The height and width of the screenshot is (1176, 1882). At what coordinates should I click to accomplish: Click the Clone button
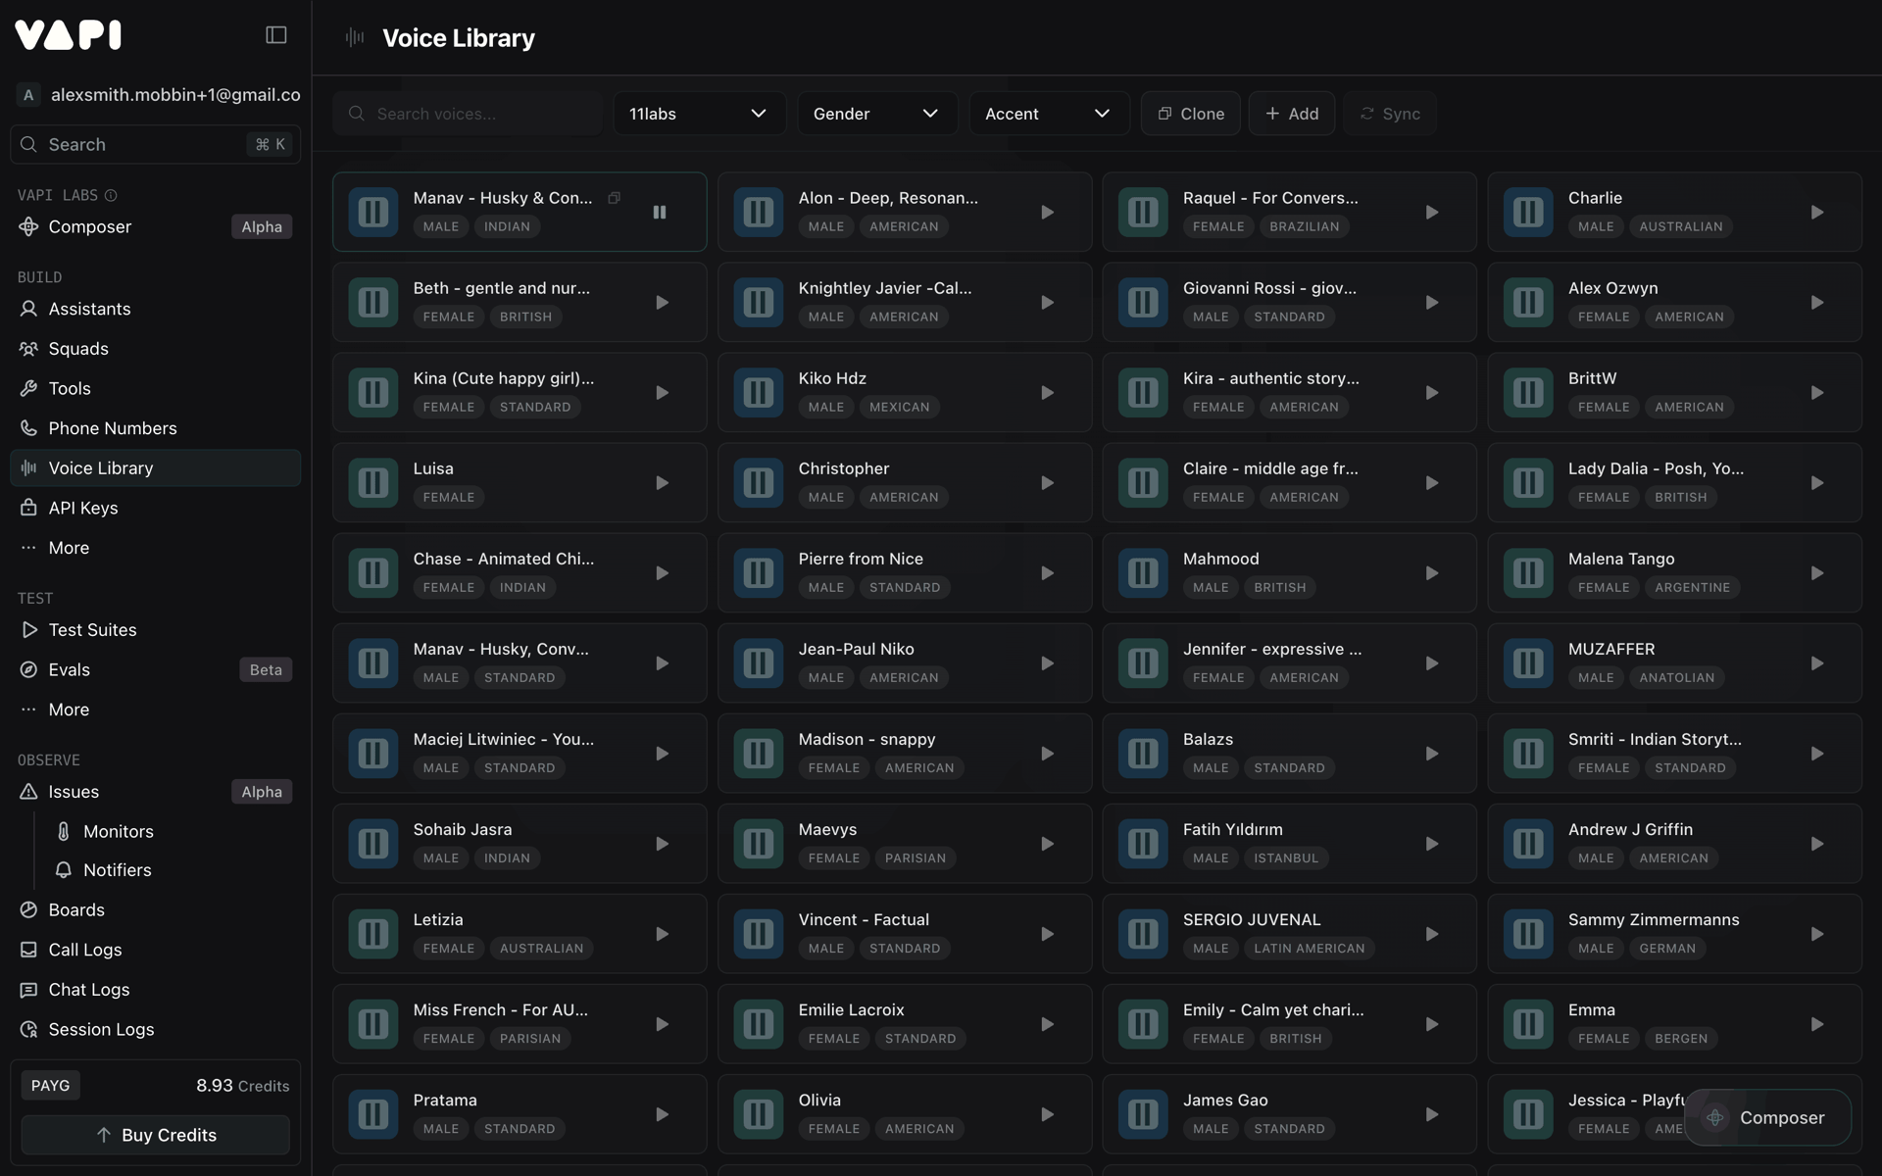click(1190, 114)
